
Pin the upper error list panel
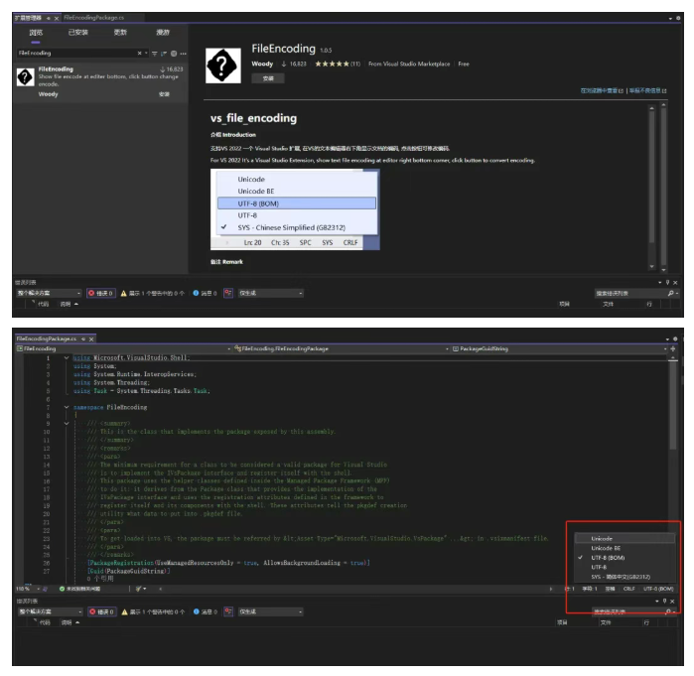click(x=667, y=282)
